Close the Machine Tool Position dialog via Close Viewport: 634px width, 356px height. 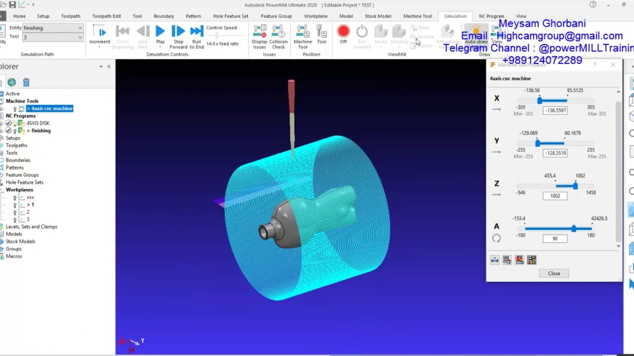pyautogui.click(x=554, y=273)
